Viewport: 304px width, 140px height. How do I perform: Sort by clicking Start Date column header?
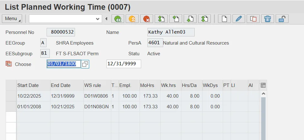[33, 85]
